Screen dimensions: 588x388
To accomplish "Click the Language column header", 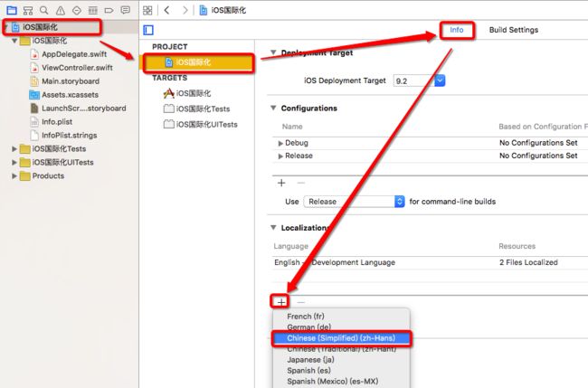I will point(290,246).
